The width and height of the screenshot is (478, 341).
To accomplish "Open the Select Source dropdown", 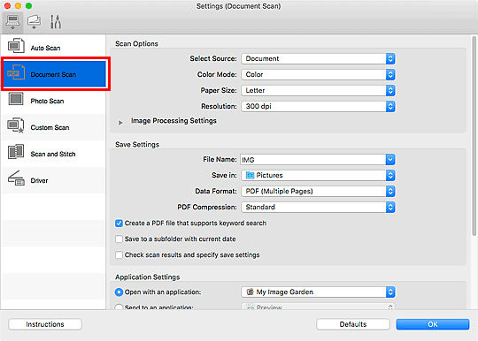I will tap(318, 58).
